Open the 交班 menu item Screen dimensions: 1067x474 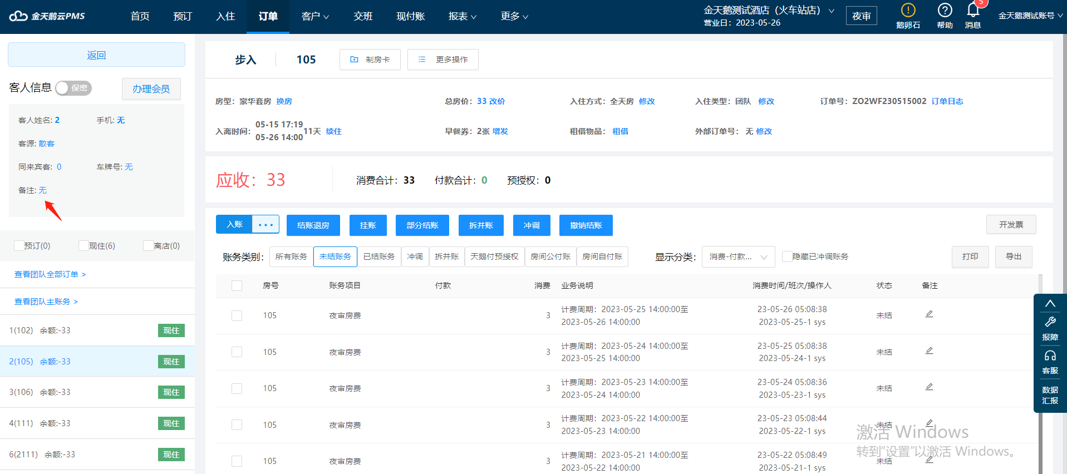(x=363, y=17)
